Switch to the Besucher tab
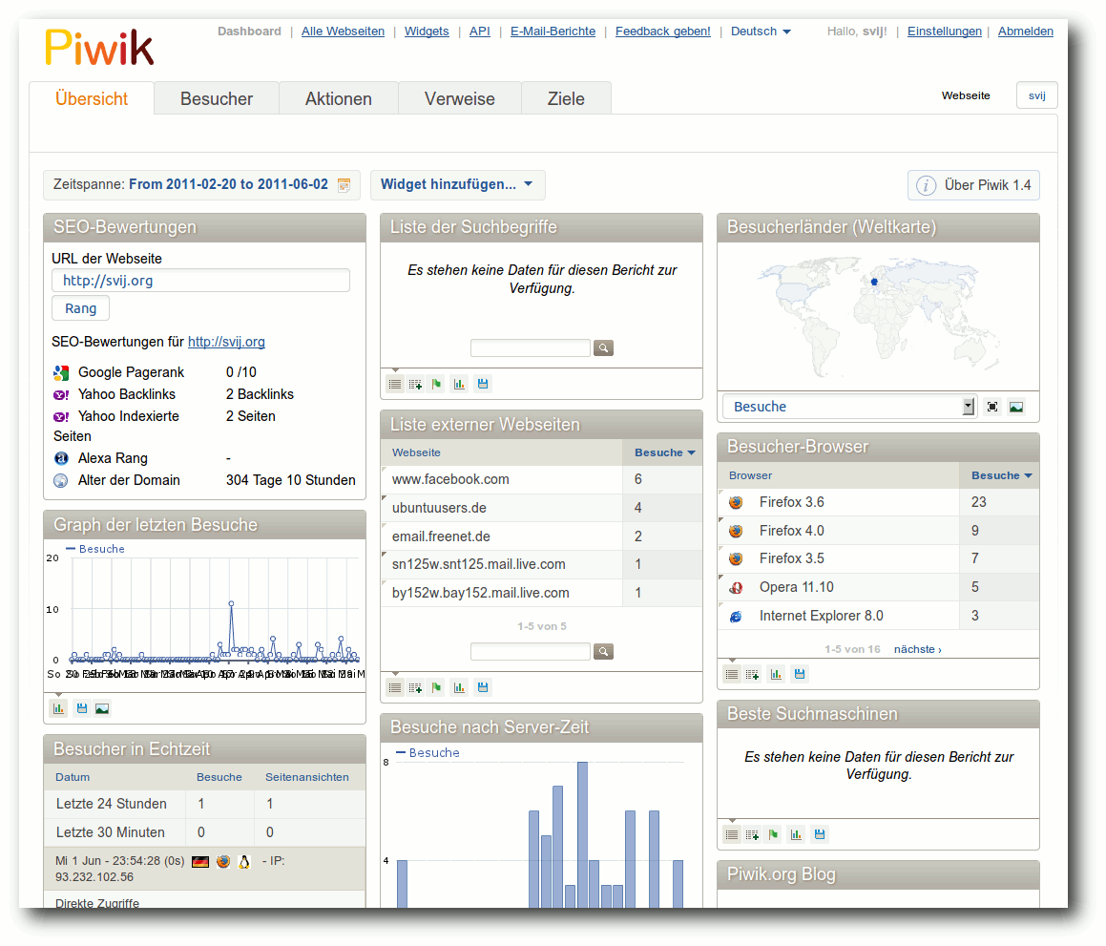The image size is (1106, 946). pos(217,98)
